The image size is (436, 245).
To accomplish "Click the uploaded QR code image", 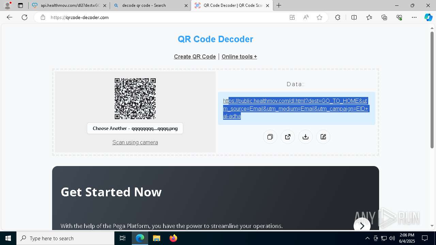I will 135,99.
